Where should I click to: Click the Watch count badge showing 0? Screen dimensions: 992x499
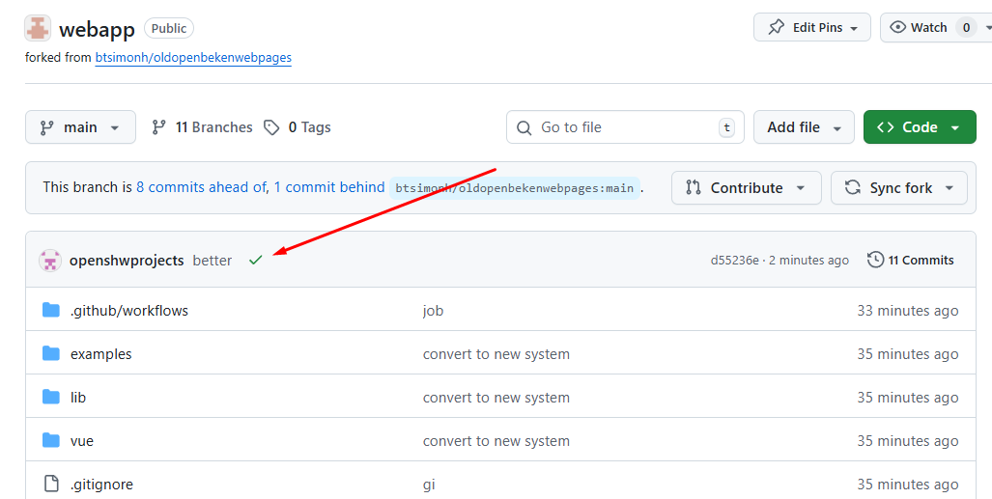point(966,27)
